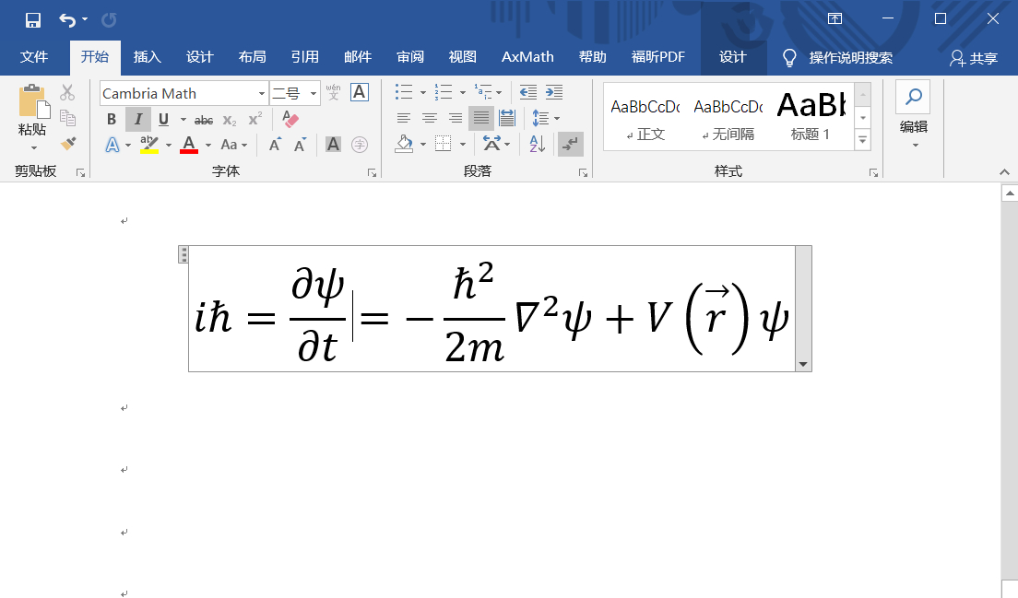Open the underline style dropdown arrow

click(x=183, y=120)
